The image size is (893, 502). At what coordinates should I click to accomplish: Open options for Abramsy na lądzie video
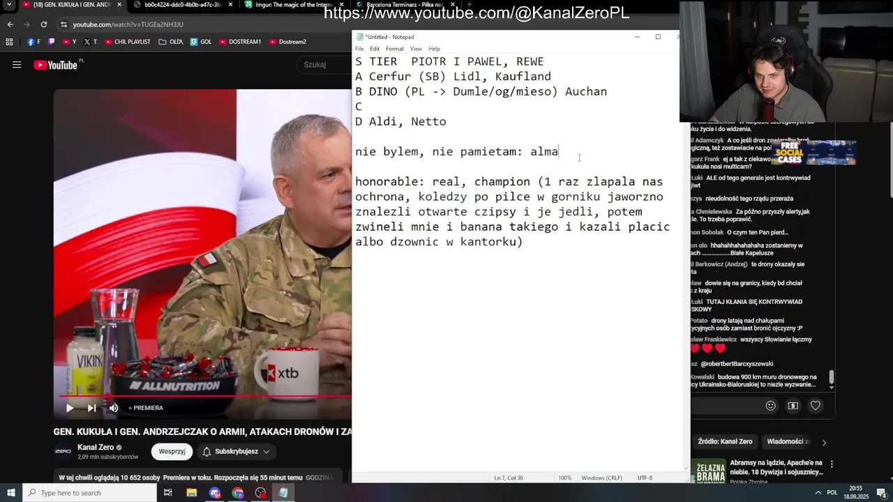pyautogui.click(x=831, y=464)
